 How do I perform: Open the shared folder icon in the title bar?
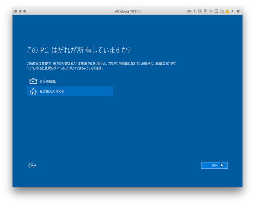click(x=222, y=11)
